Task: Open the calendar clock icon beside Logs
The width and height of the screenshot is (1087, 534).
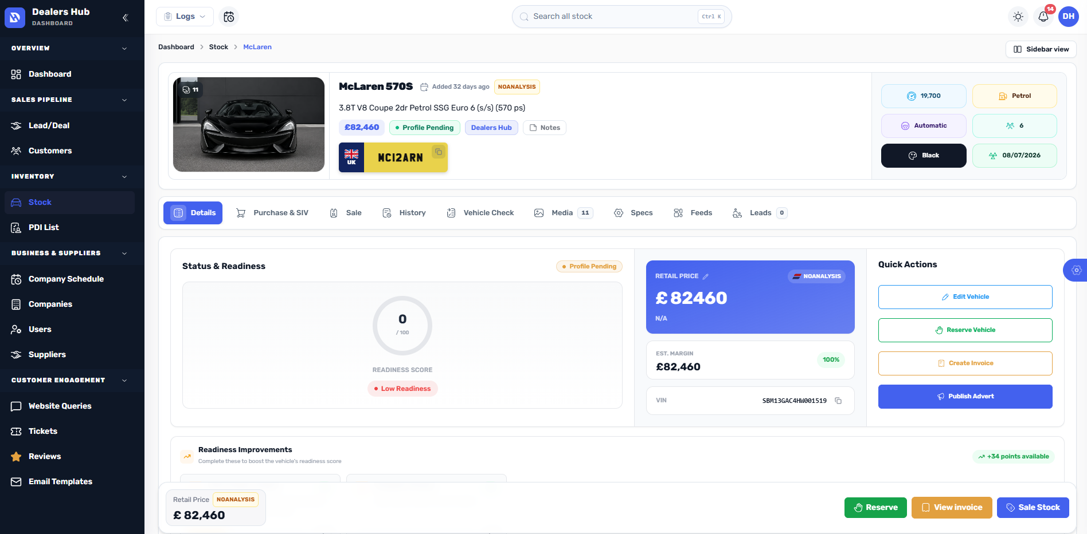Action: (229, 17)
